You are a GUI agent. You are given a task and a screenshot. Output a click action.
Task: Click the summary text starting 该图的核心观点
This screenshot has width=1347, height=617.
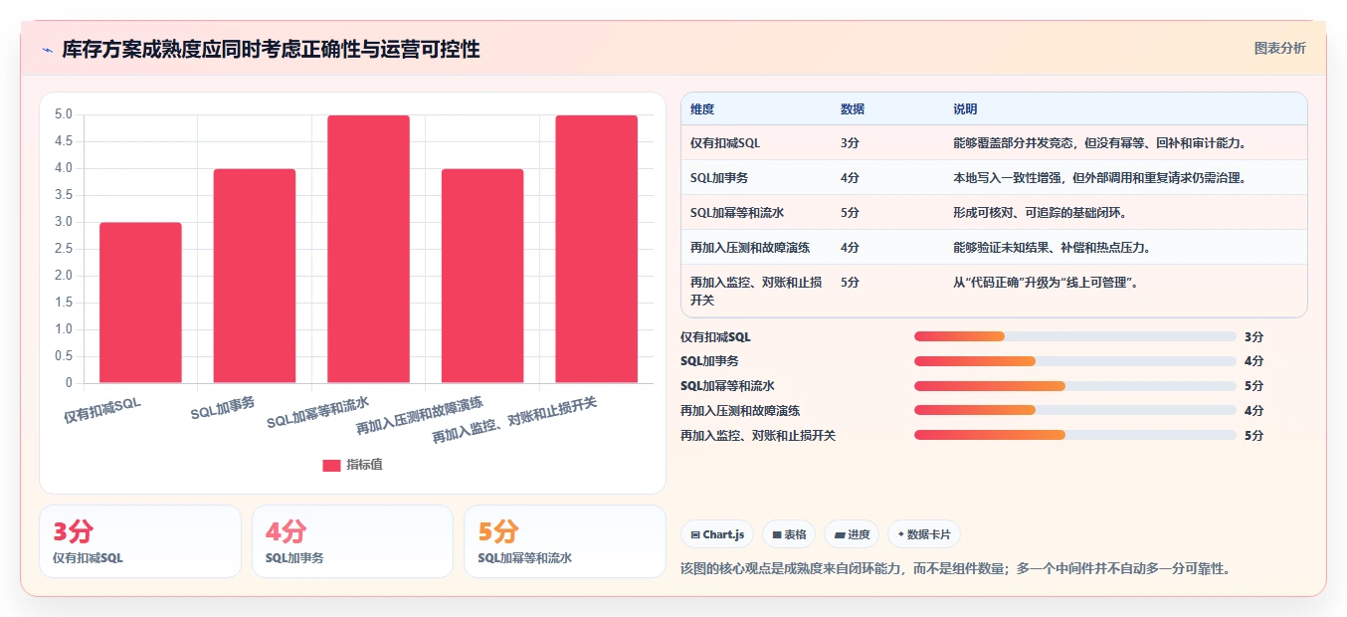pyautogui.click(x=955, y=569)
